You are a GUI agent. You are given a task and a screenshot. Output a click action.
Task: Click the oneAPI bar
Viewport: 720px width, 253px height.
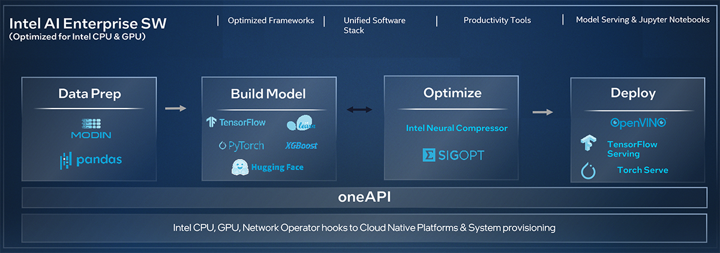pos(364,197)
